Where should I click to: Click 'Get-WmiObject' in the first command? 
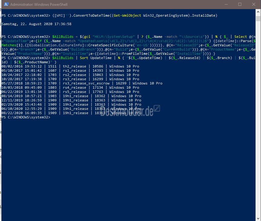[127, 15]
